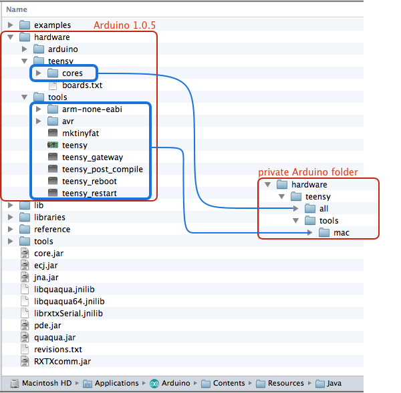Click the Macintosh HD drive icon
401x393 pixels.
click(15, 383)
